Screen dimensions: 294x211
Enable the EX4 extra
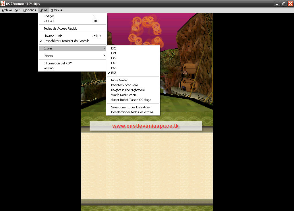133,68
